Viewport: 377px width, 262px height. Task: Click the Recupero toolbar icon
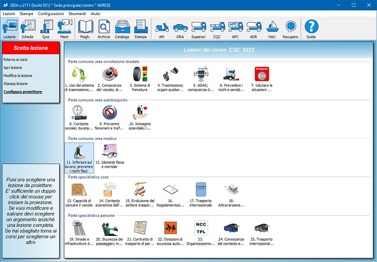pyautogui.click(x=290, y=29)
